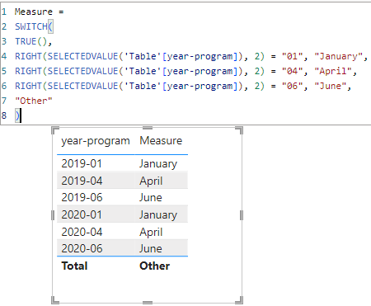Click June in the 2020-06 row

150,248
